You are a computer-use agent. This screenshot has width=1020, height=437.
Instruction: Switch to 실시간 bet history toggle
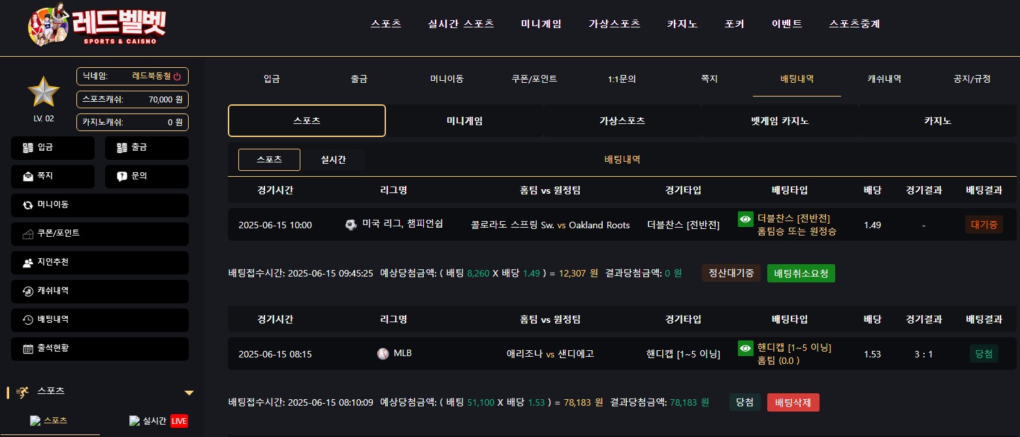pos(333,160)
